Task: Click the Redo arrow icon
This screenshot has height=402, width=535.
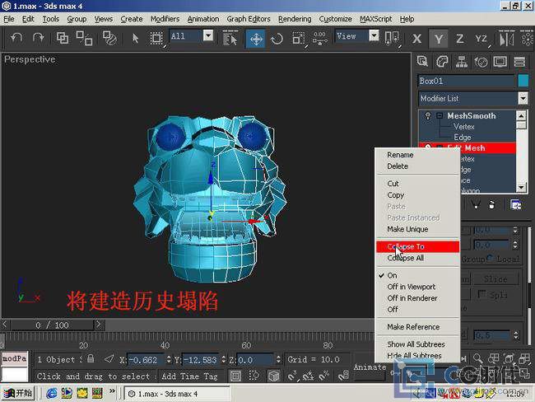Action: [38, 38]
